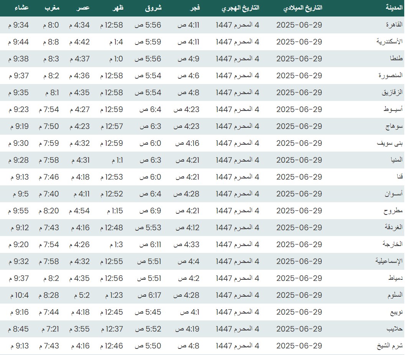Click the المدينة column header
405x355 pixels.
pos(394,8)
